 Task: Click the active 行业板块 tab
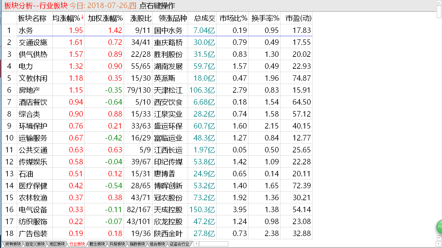77,244
